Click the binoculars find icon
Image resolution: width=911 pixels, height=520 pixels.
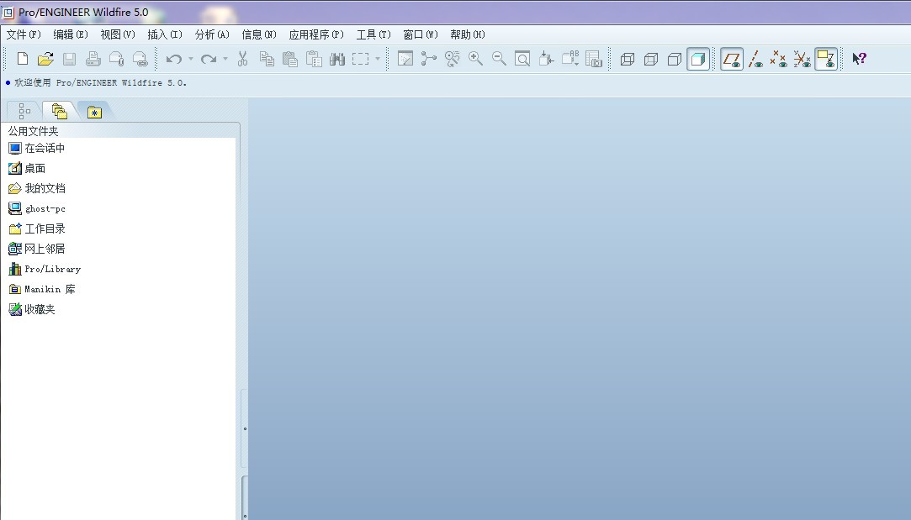[x=337, y=59]
